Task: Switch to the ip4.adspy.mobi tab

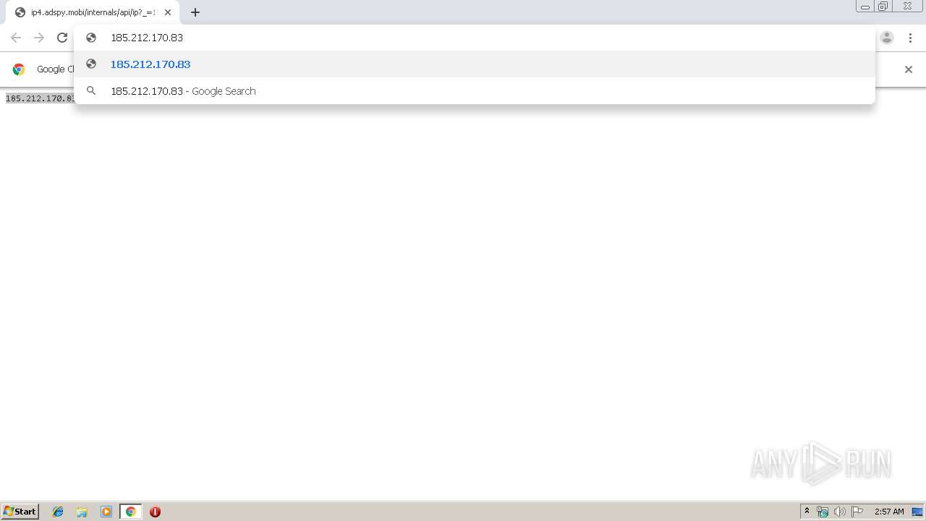Action: pos(93,12)
